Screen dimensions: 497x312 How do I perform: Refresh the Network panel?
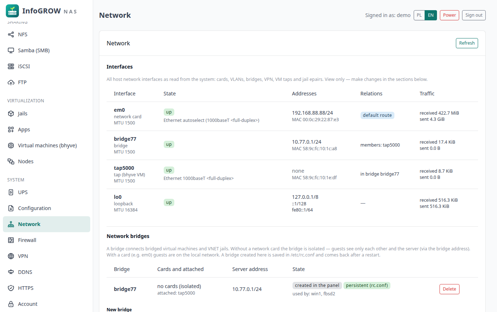467,43
